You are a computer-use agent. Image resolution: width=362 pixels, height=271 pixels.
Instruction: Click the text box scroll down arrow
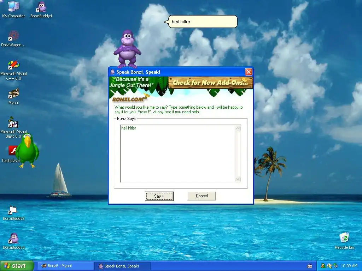click(238, 179)
